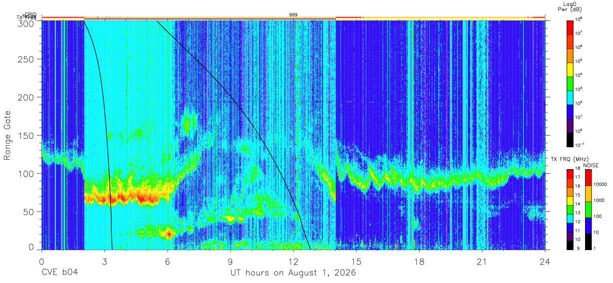Click the purple segment of Lag0 Pwr colorbar
The height and width of the screenshot is (283, 613).
[570, 125]
